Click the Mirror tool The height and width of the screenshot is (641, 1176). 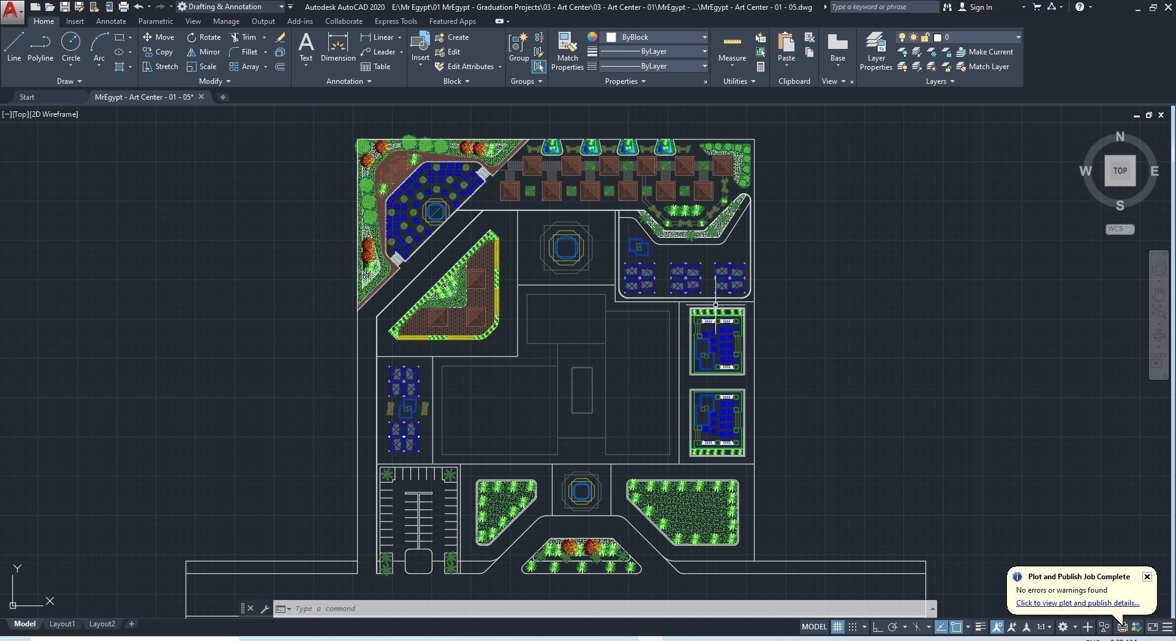203,52
